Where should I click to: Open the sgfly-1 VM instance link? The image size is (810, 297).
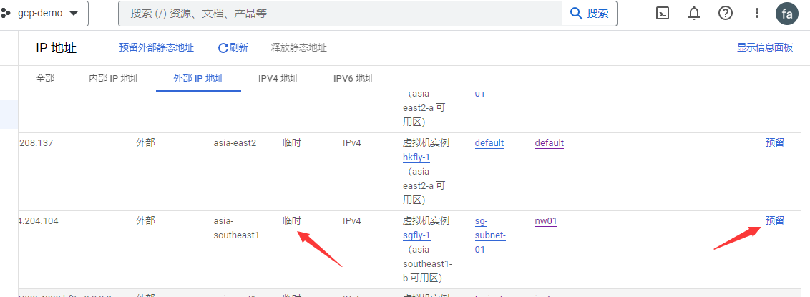(416, 235)
